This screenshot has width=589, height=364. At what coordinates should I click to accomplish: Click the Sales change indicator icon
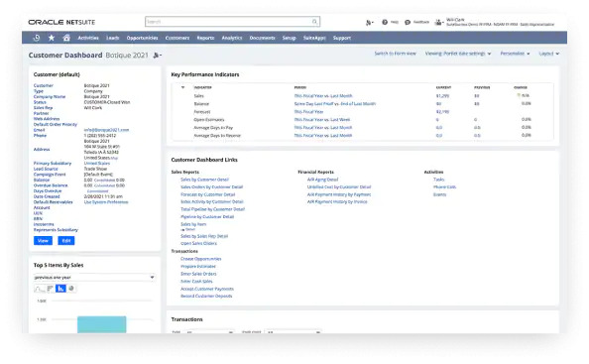pos(519,95)
